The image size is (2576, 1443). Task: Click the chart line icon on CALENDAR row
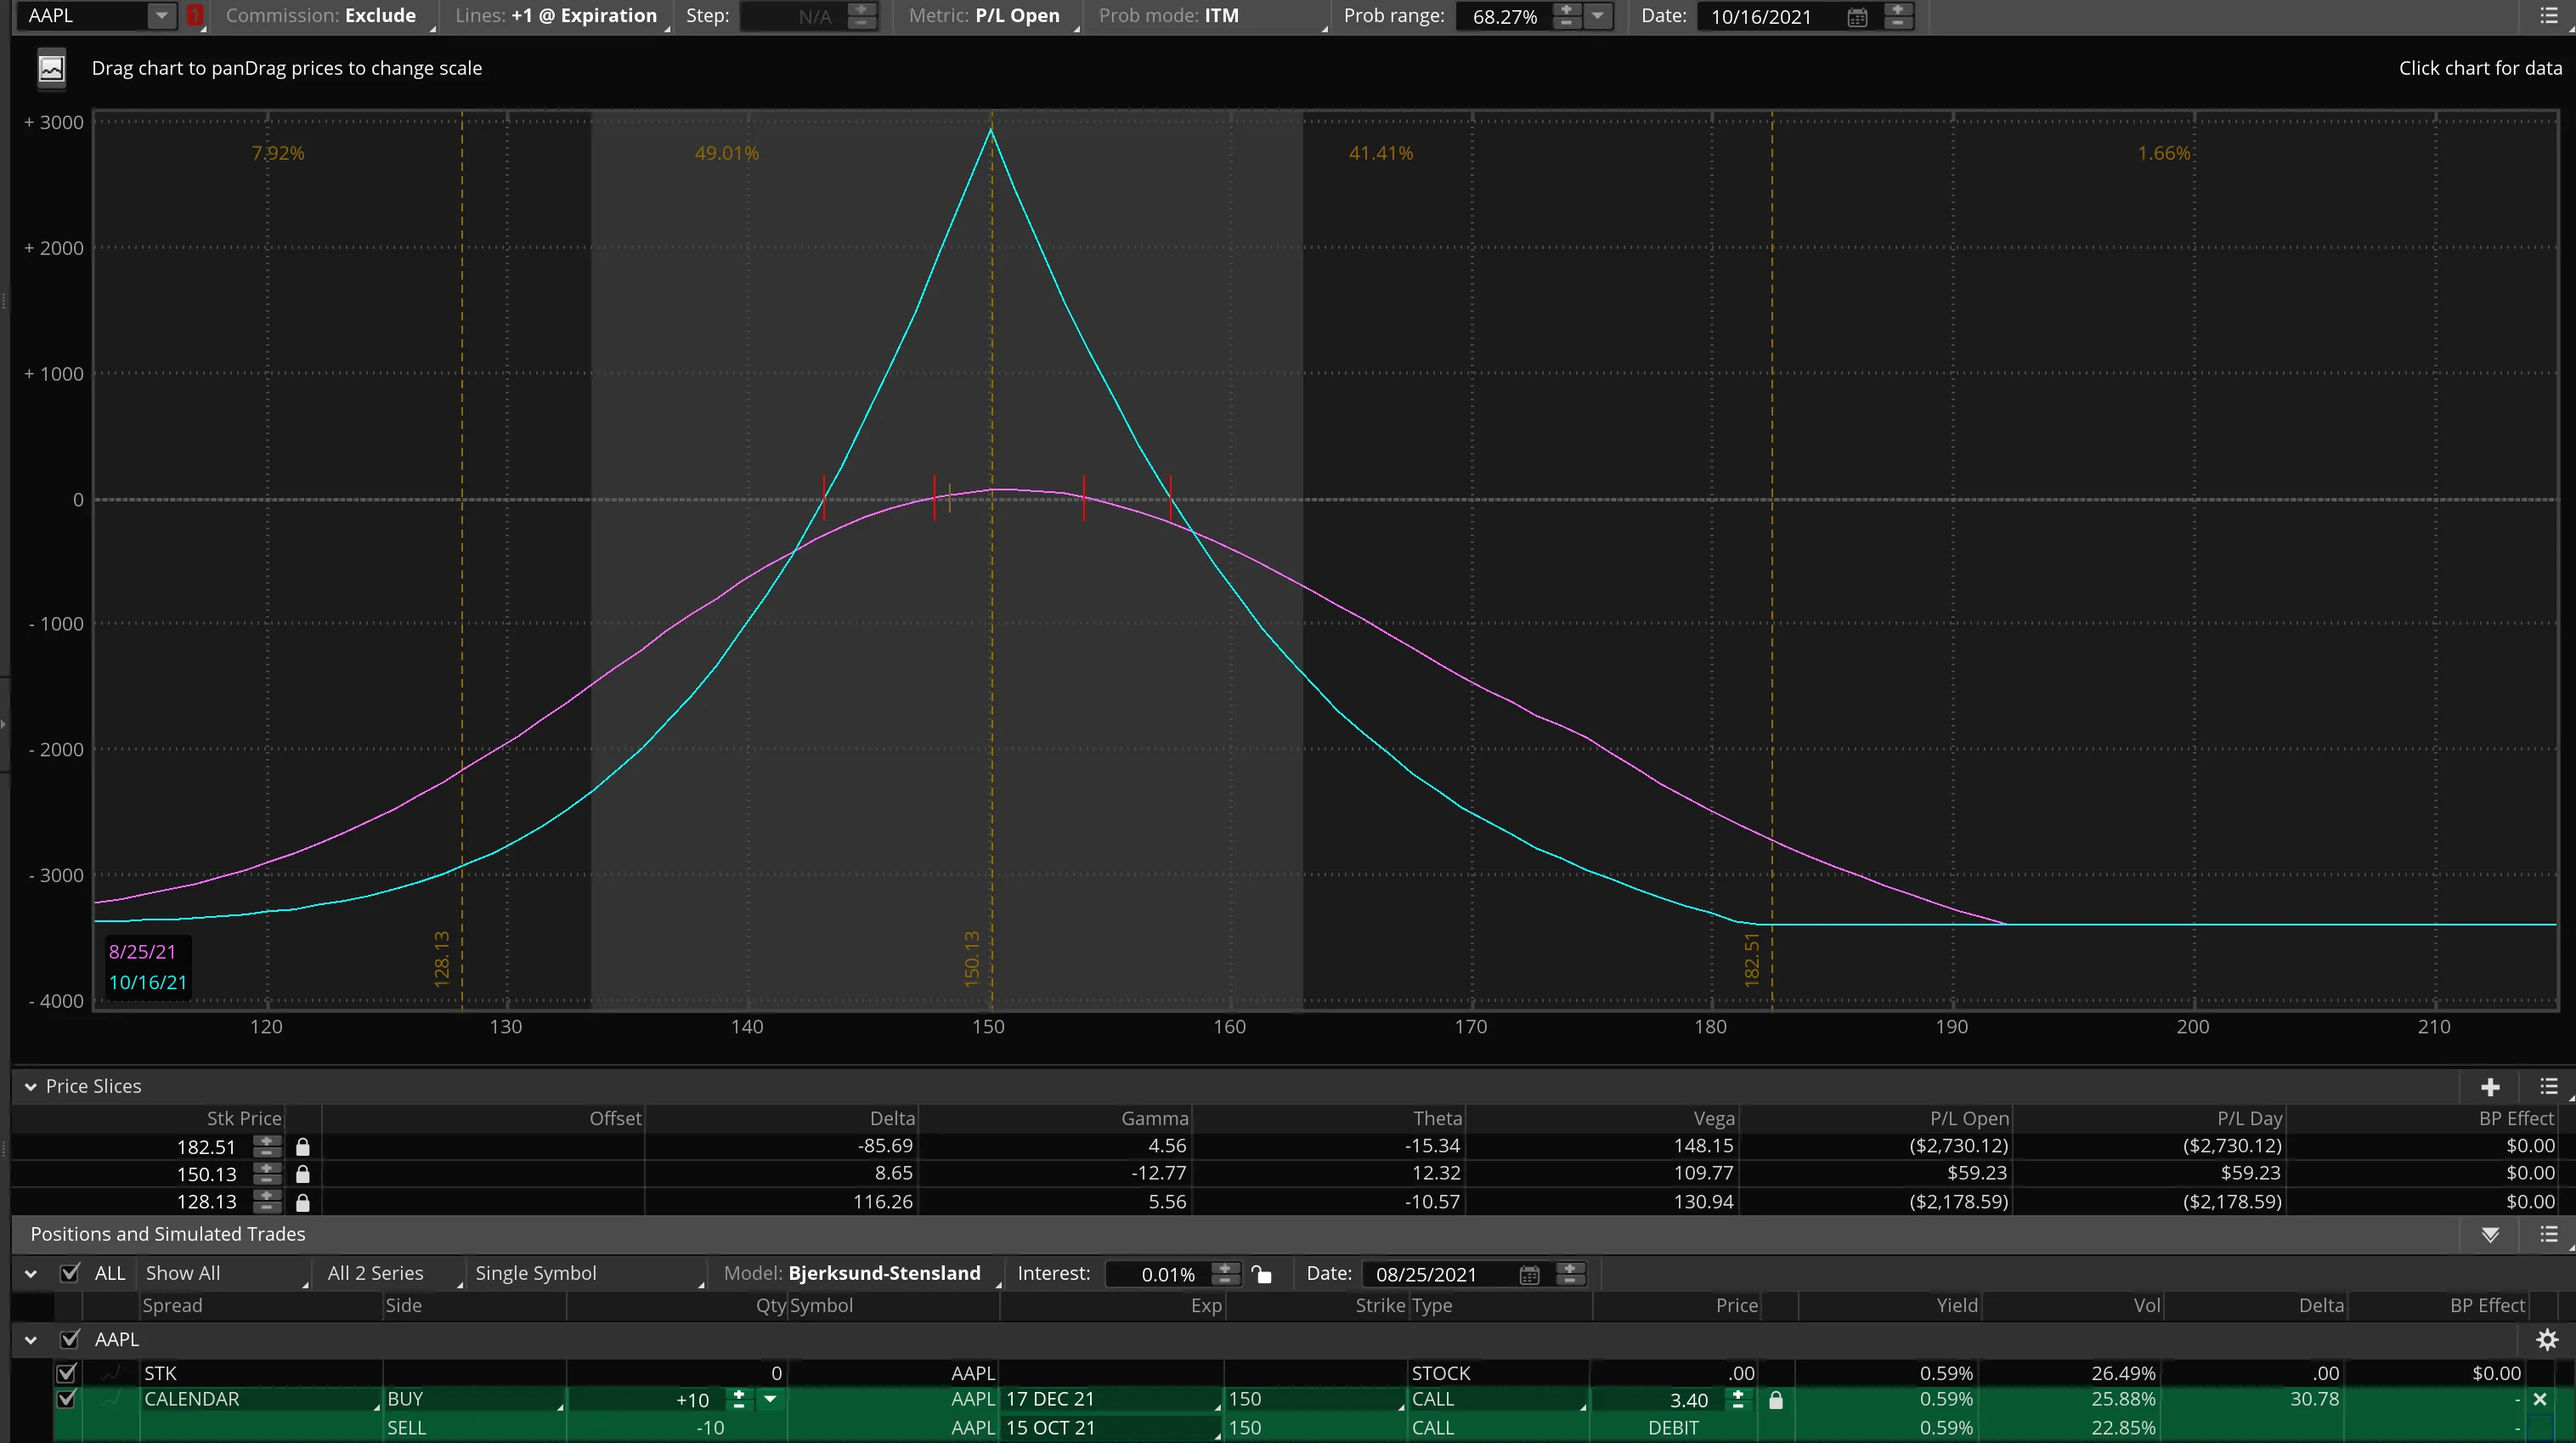111,1400
